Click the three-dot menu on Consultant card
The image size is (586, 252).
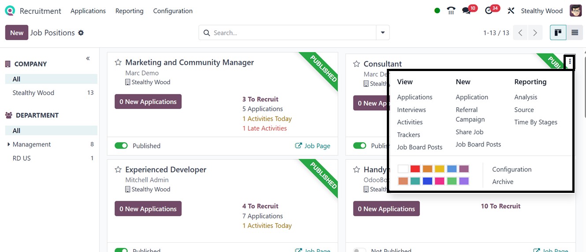[570, 62]
